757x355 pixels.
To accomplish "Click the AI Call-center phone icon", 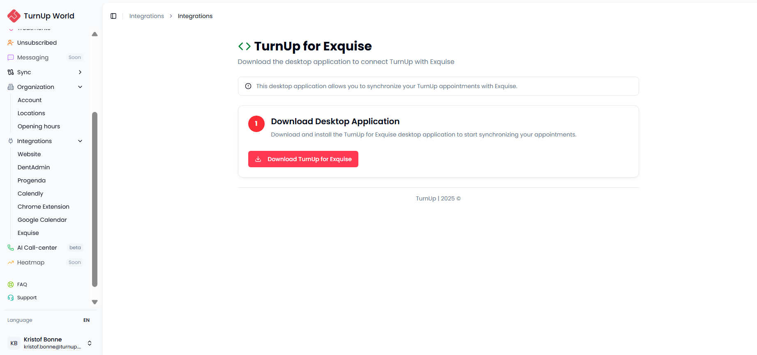I will (x=11, y=248).
